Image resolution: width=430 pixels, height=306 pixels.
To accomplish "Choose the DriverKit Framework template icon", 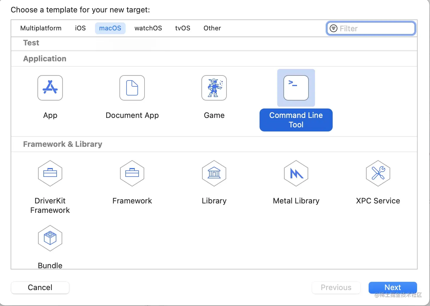I will (50, 173).
